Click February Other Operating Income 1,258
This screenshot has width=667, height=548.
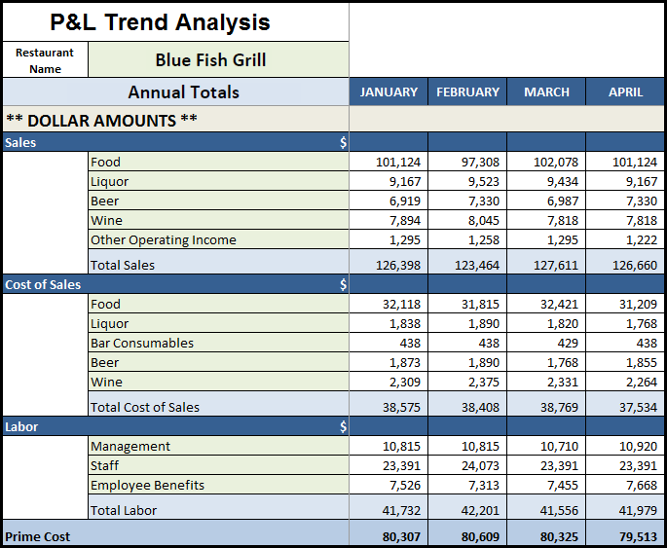pyautogui.click(x=467, y=239)
